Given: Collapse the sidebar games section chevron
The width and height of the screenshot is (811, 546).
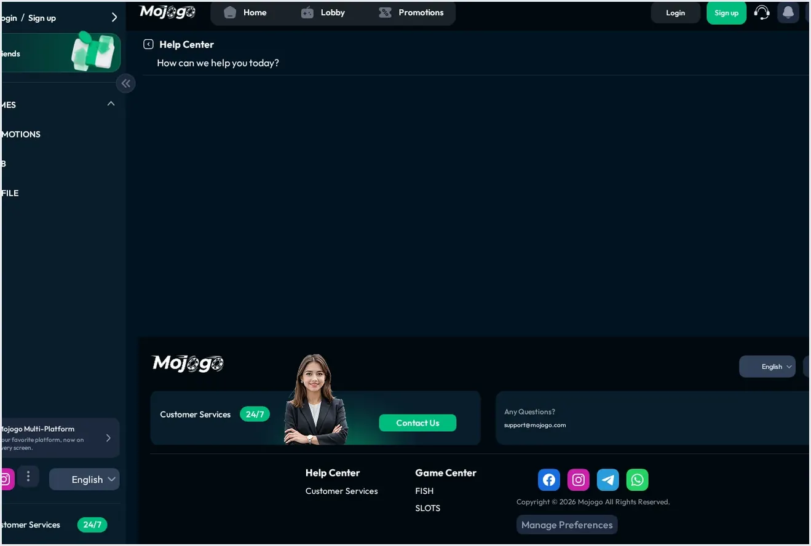Looking at the screenshot, I should point(111,104).
